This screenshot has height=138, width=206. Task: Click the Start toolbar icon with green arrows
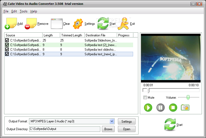103,23
